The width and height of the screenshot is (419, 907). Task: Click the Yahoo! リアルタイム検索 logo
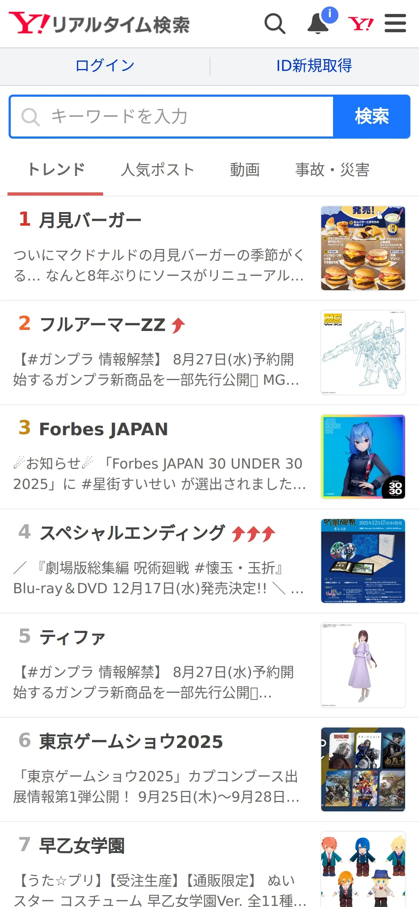(99, 23)
